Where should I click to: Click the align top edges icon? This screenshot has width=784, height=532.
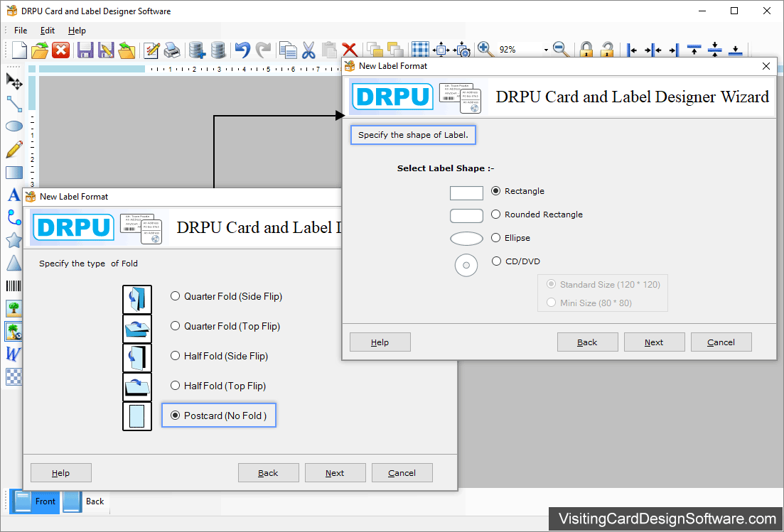pyautogui.click(x=694, y=50)
